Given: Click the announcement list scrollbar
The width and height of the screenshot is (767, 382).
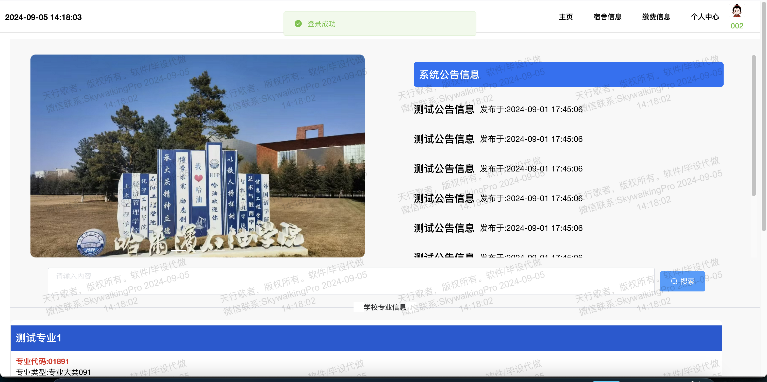Looking at the screenshot, I should pyautogui.click(x=754, y=126).
